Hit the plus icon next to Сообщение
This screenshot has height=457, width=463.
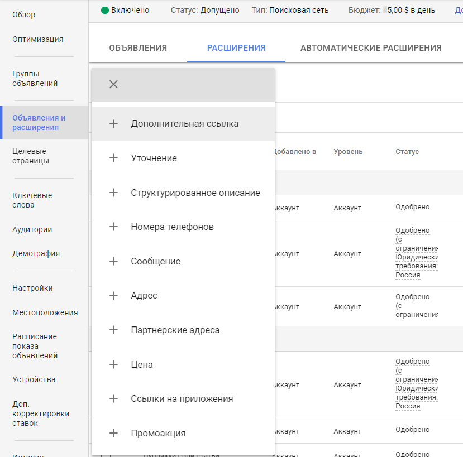tap(113, 261)
